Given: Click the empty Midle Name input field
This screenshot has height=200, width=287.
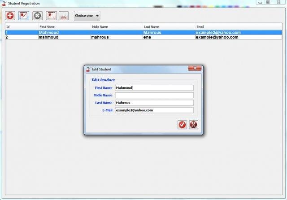Looking at the screenshot, I should (x=154, y=95).
